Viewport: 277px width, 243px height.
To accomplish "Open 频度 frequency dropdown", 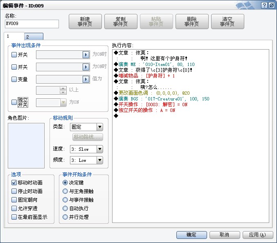I will coord(86,160).
